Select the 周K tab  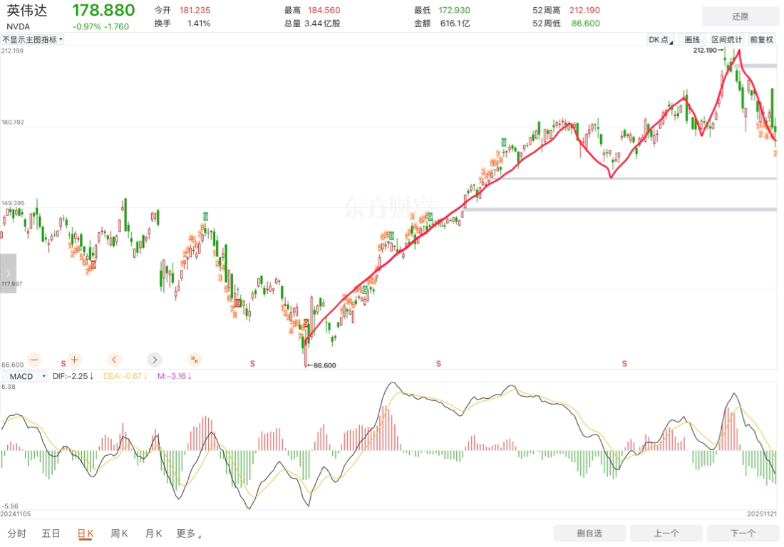tap(119, 533)
